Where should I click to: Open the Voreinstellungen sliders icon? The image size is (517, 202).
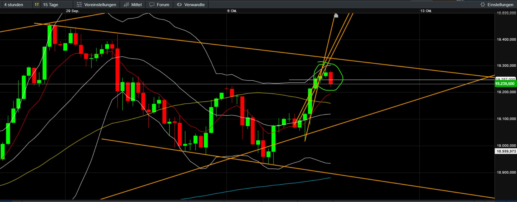79,5
